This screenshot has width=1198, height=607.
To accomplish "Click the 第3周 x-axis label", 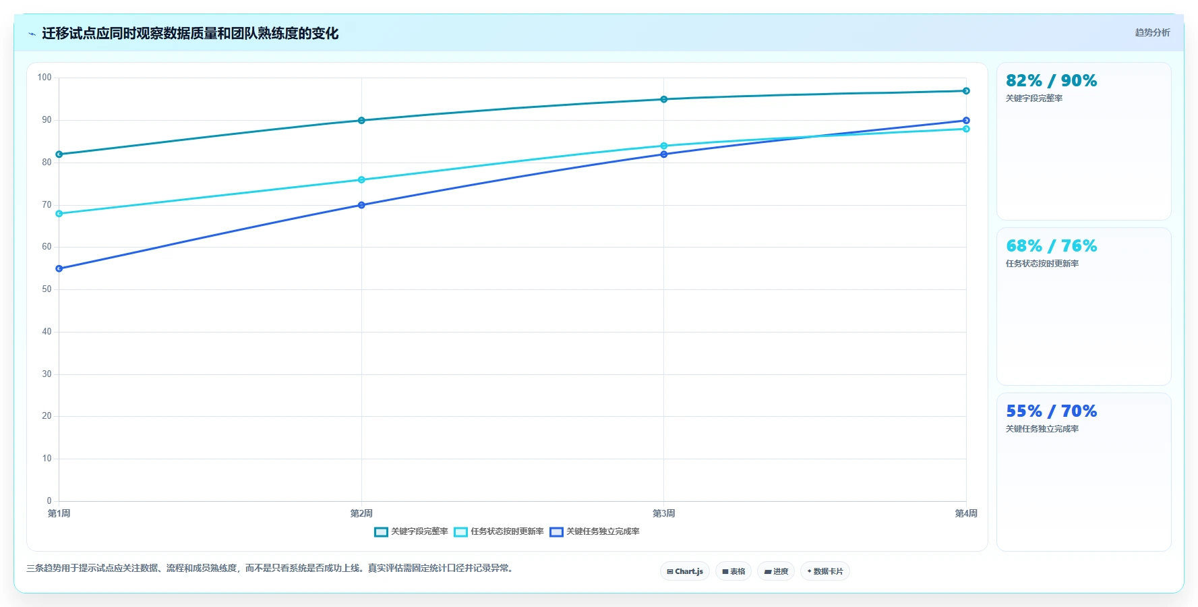I will click(x=664, y=514).
